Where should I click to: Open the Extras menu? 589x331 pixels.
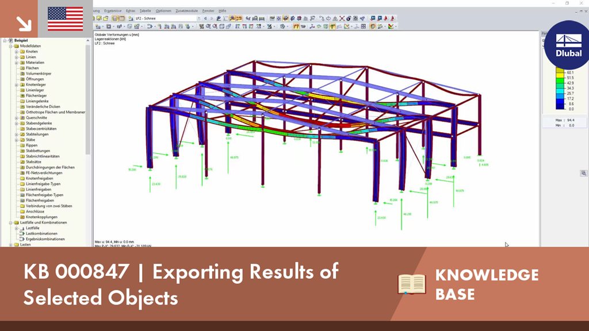tap(131, 11)
